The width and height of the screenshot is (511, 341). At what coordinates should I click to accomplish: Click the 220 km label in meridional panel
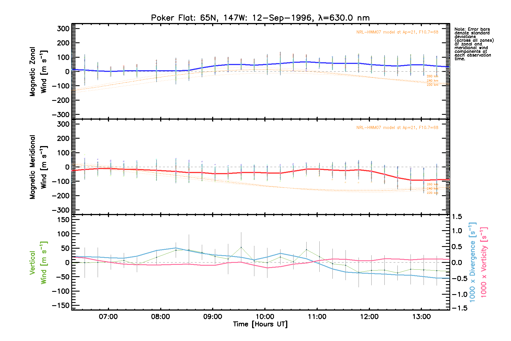(432, 193)
